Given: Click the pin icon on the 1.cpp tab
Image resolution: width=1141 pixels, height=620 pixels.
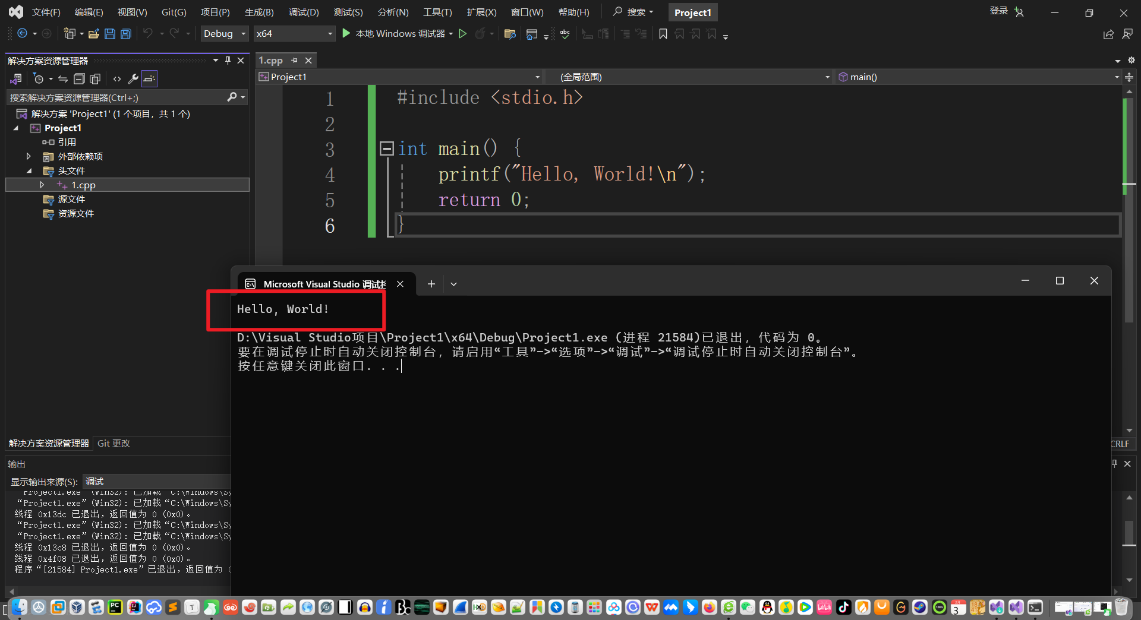Looking at the screenshot, I should [294, 61].
